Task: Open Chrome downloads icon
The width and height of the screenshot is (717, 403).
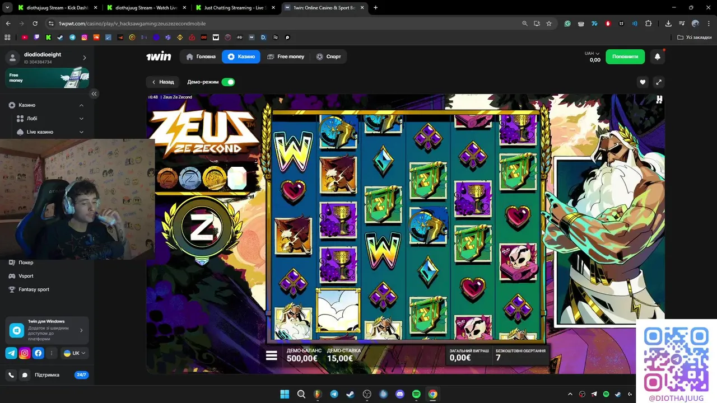Action: pos(668,24)
